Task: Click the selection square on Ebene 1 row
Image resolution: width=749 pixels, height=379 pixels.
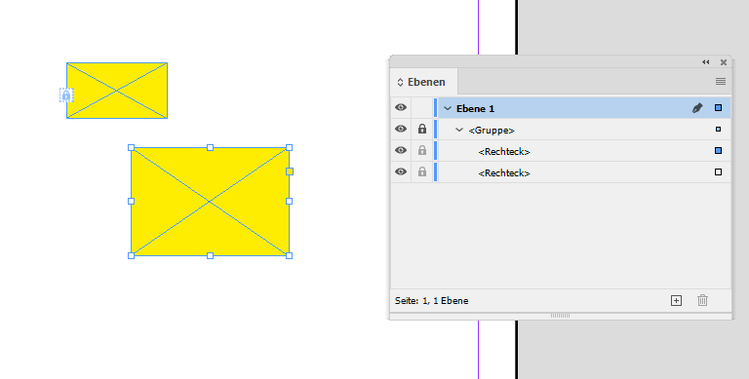Action: 718,108
